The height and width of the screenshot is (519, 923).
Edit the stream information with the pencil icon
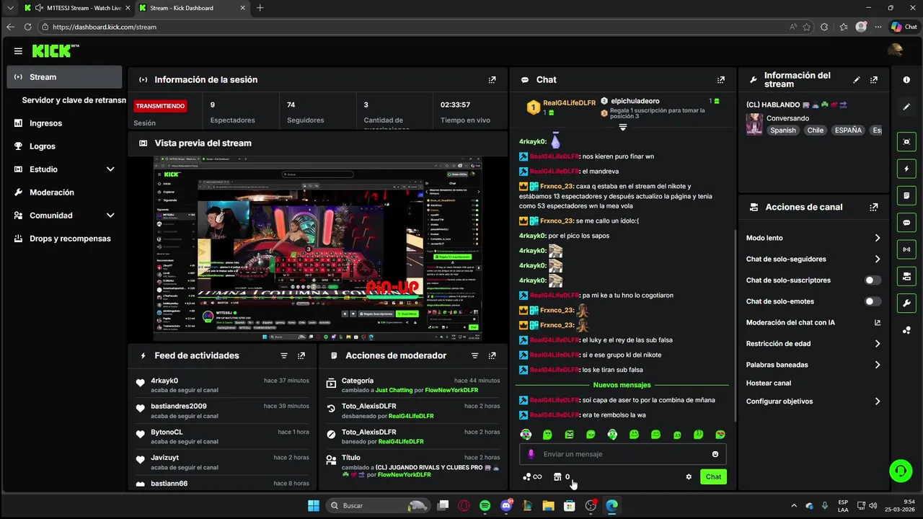(857, 80)
